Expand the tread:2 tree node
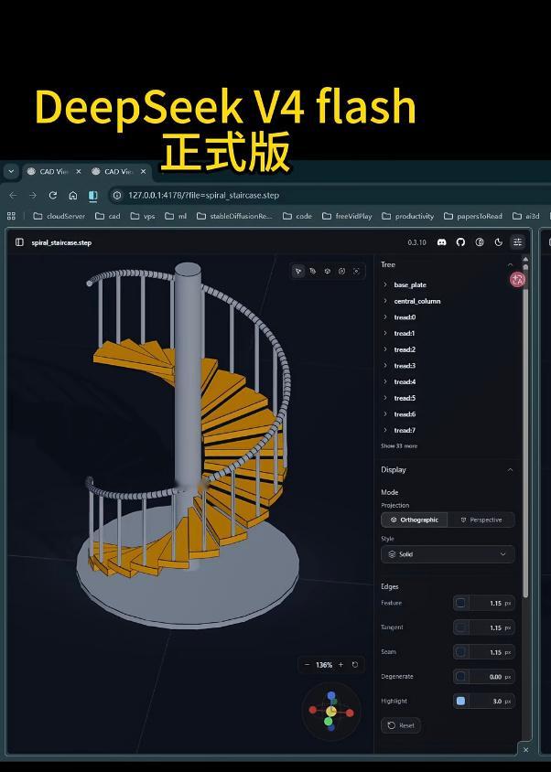 coord(385,349)
